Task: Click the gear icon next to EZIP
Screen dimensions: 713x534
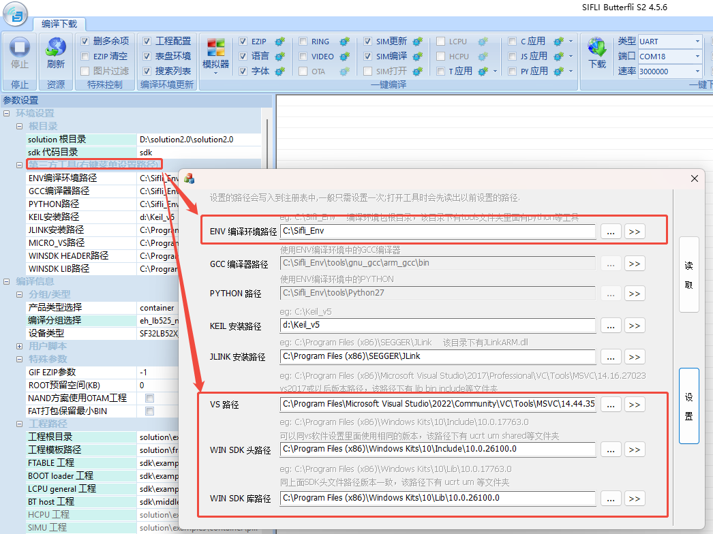Action: point(279,42)
